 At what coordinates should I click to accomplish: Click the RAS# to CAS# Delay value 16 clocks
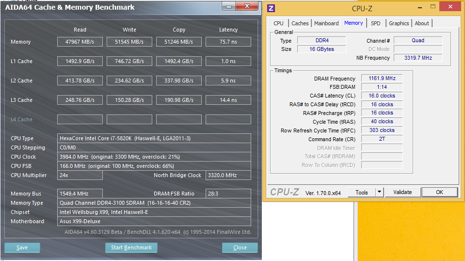coord(382,104)
